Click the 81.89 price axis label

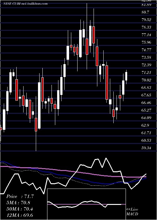point(146,5)
